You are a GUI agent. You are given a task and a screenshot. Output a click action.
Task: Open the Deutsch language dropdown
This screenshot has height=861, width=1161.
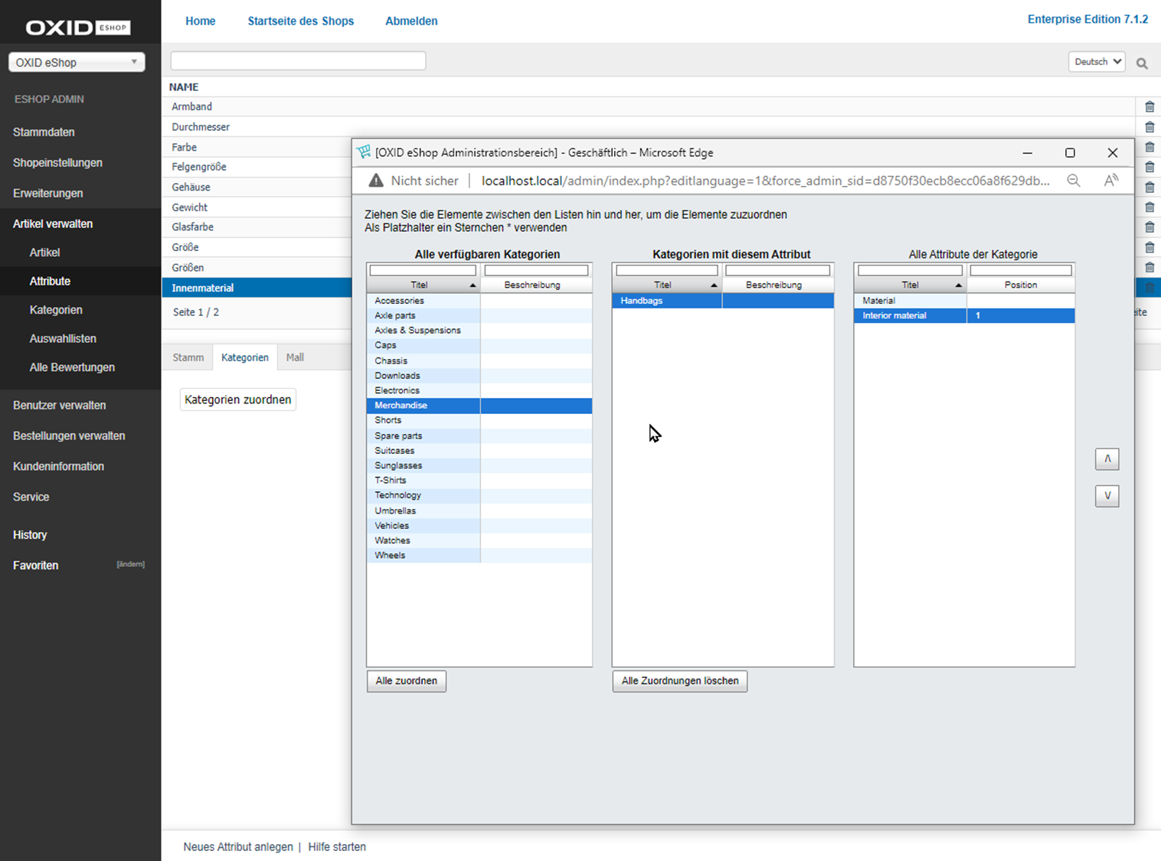(x=1097, y=62)
